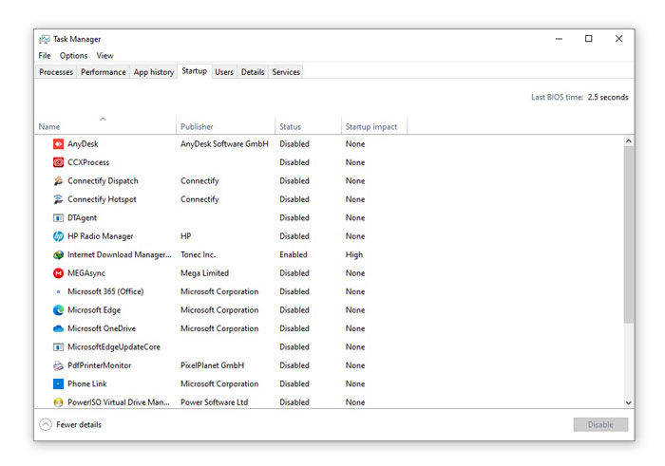Select the CCXProcess row name
Screen dimensions: 665x466
(x=88, y=162)
